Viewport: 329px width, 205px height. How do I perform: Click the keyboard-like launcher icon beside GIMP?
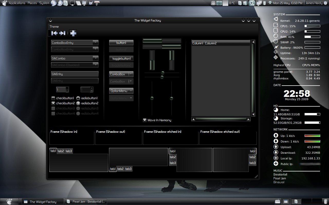point(97,3)
